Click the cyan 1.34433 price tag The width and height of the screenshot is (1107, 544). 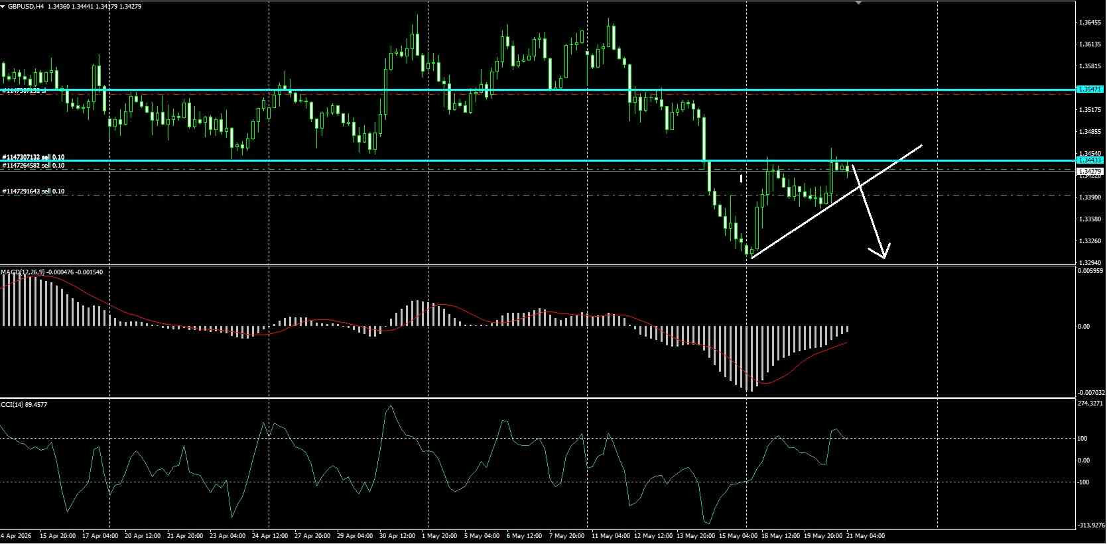tap(1090, 160)
